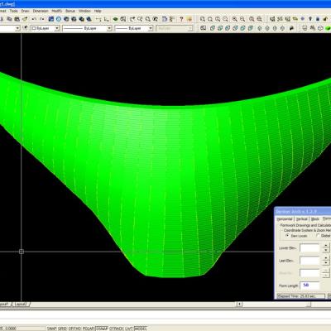Click the Paste from clipboard icon
Image resolution: width=331 pixels, height=331 pixels.
tap(17, 19)
